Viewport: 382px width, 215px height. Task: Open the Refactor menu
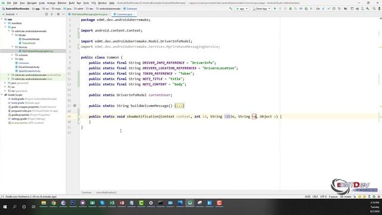coord(62,3)
